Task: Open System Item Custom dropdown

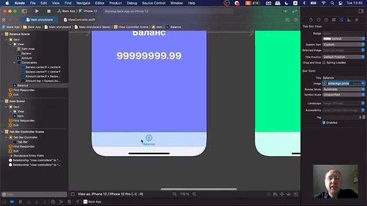Action: point(343,45)
